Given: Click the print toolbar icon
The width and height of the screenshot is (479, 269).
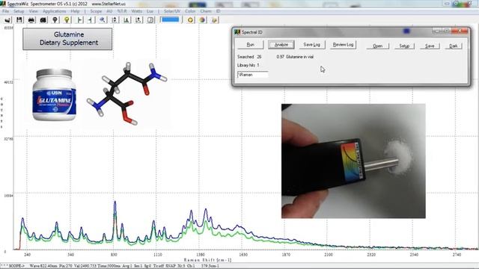Looking at the screenshot, I should click(x=31, y=20).
